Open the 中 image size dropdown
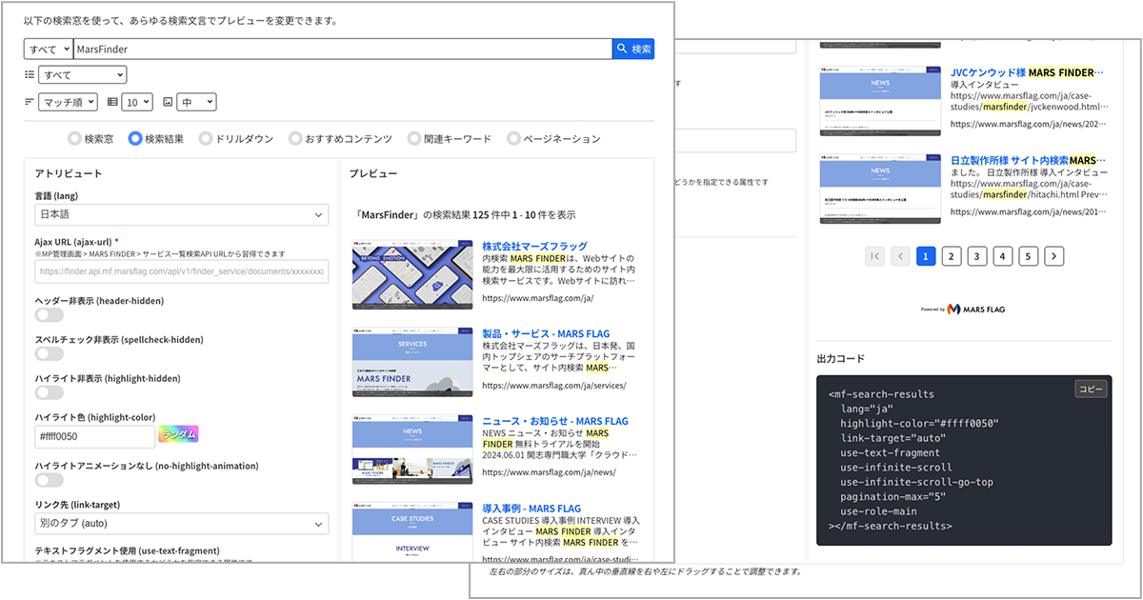Image resolution: width=1143 pixels, height=600 pixels. [x=197, y=102]
